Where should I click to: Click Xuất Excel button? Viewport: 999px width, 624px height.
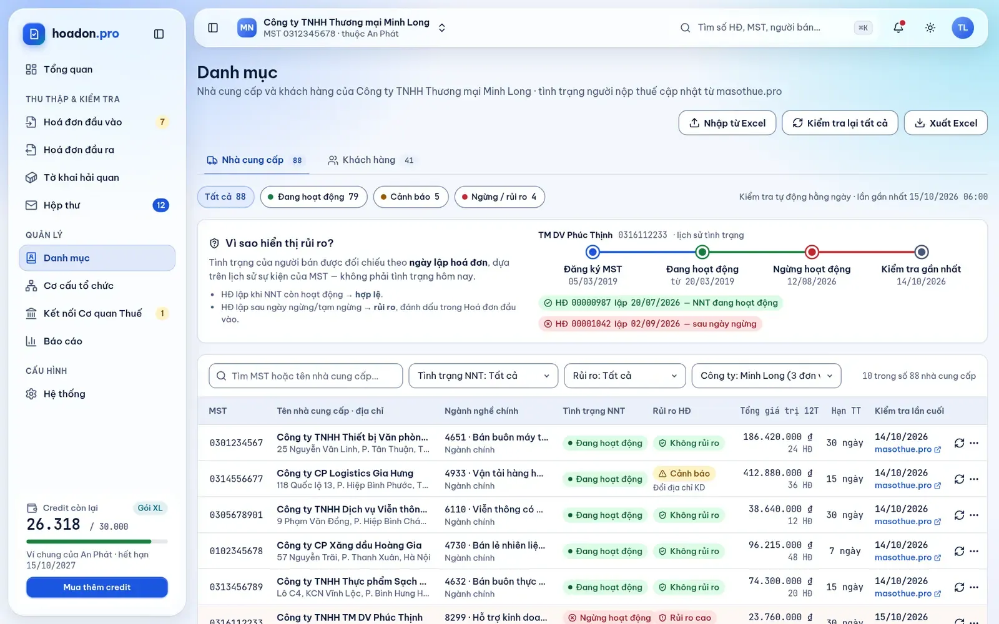pos(946,123)
